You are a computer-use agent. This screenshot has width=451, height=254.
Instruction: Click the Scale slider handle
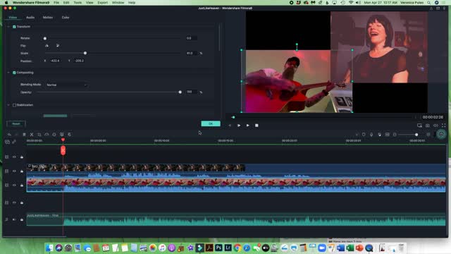click(85, 54)
